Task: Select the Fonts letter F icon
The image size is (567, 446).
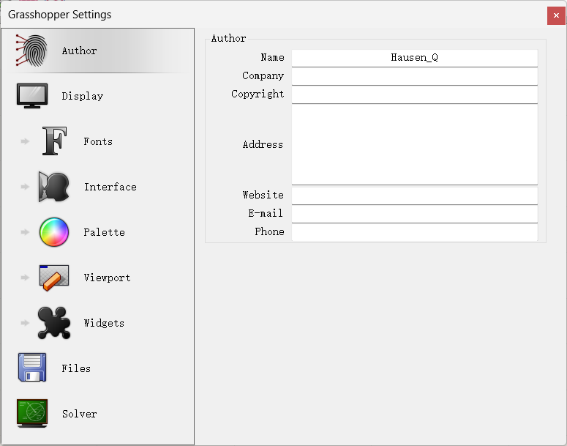Action: coord(54,141)
